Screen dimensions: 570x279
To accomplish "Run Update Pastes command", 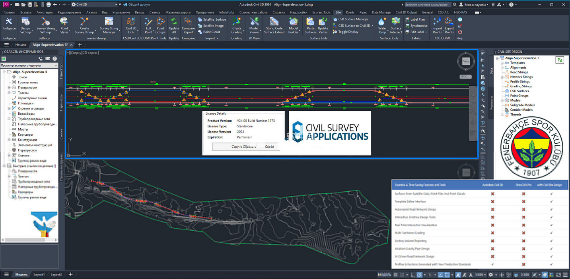I will (323, 25).
